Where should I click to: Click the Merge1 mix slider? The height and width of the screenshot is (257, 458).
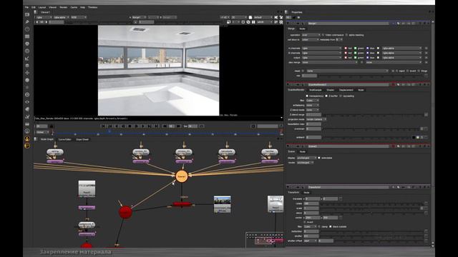[x=371, y=76]
